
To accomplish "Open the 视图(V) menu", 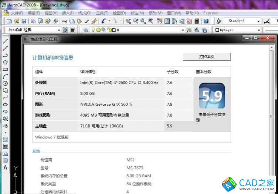I will click(x=51, y=13).
